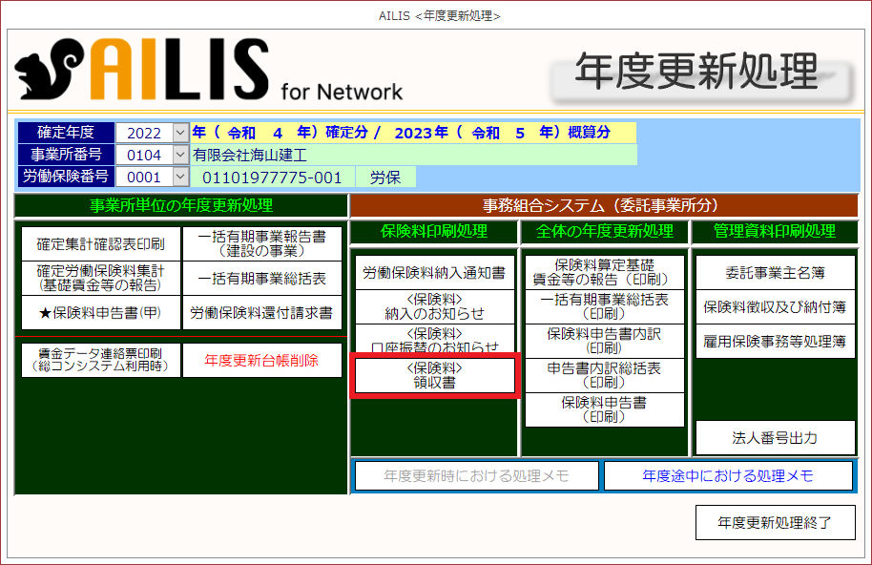Expand the 事業所番号 0104 dropdown
872x565 pixels.
point(180,155)
